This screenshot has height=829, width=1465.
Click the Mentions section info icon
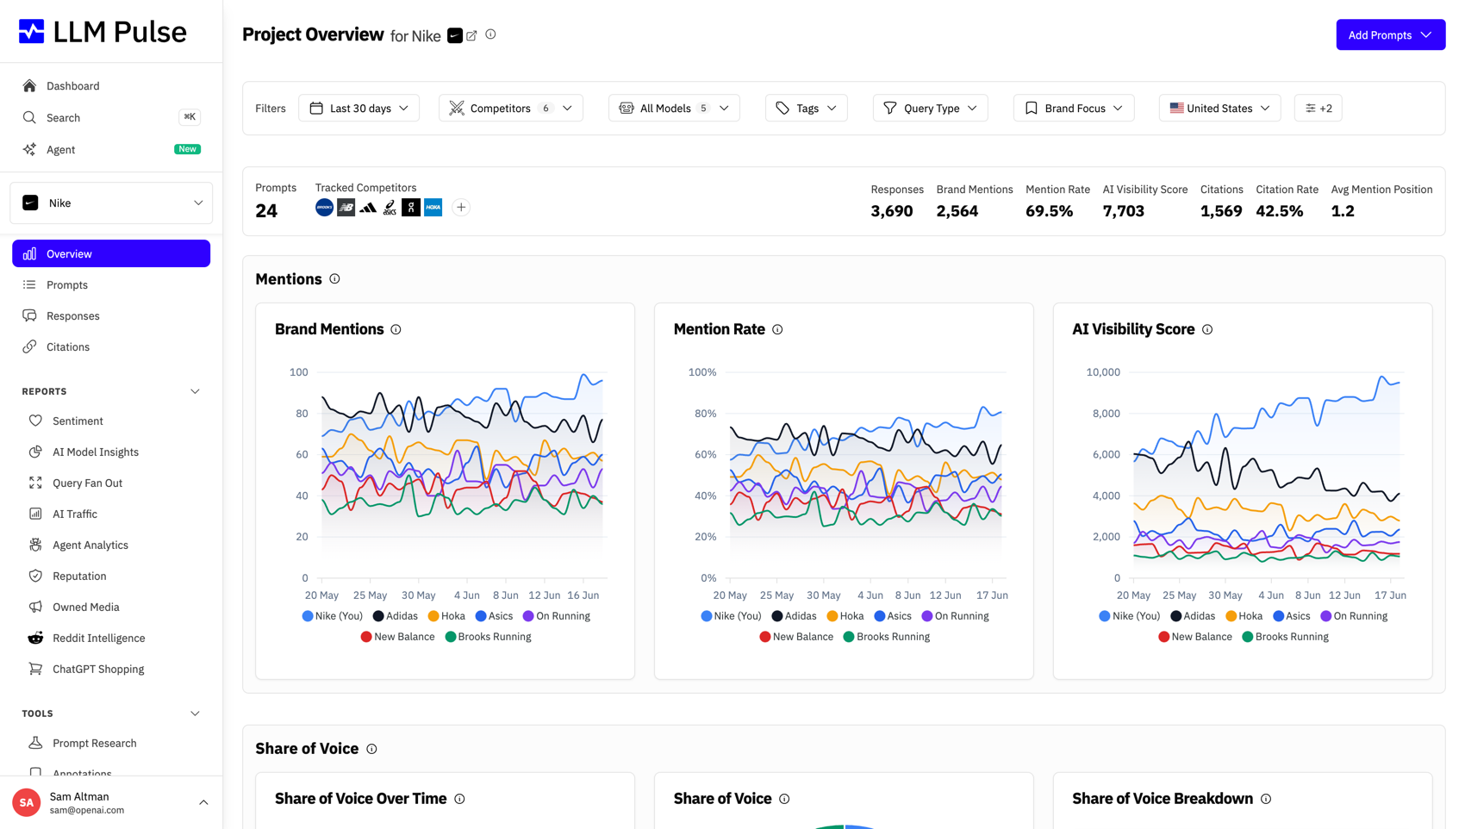pos(334,279)
